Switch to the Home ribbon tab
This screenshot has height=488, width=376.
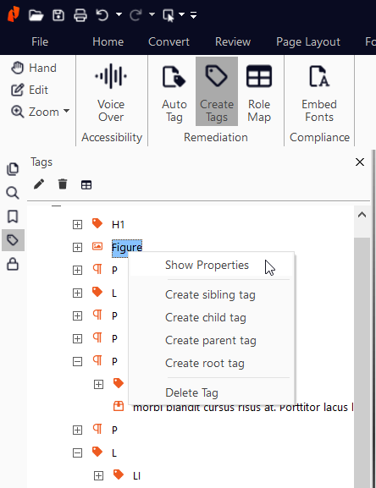pos(108,41)
